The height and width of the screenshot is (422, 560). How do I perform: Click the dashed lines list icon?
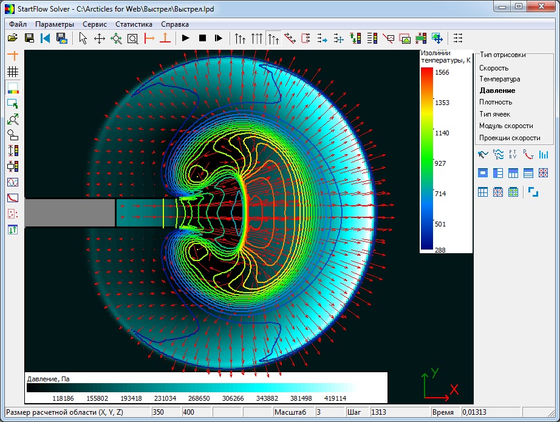[458, 38]
